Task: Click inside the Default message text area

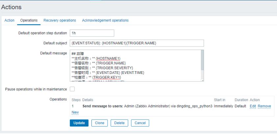Action: point(135,66)
